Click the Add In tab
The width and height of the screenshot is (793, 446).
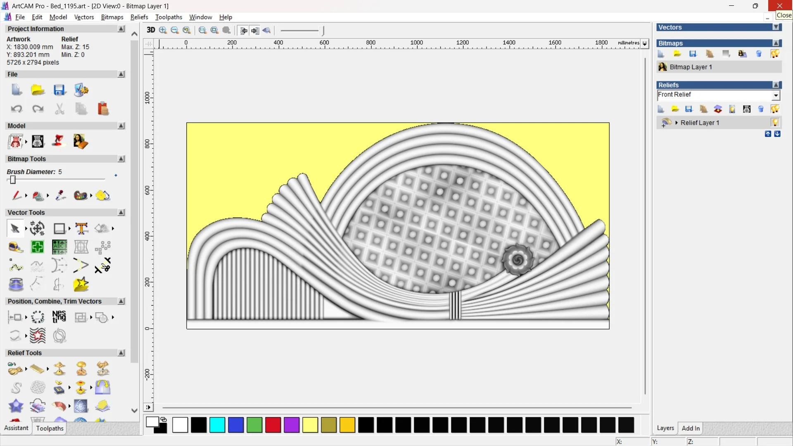pyautogui.click(x=691, y=428)
